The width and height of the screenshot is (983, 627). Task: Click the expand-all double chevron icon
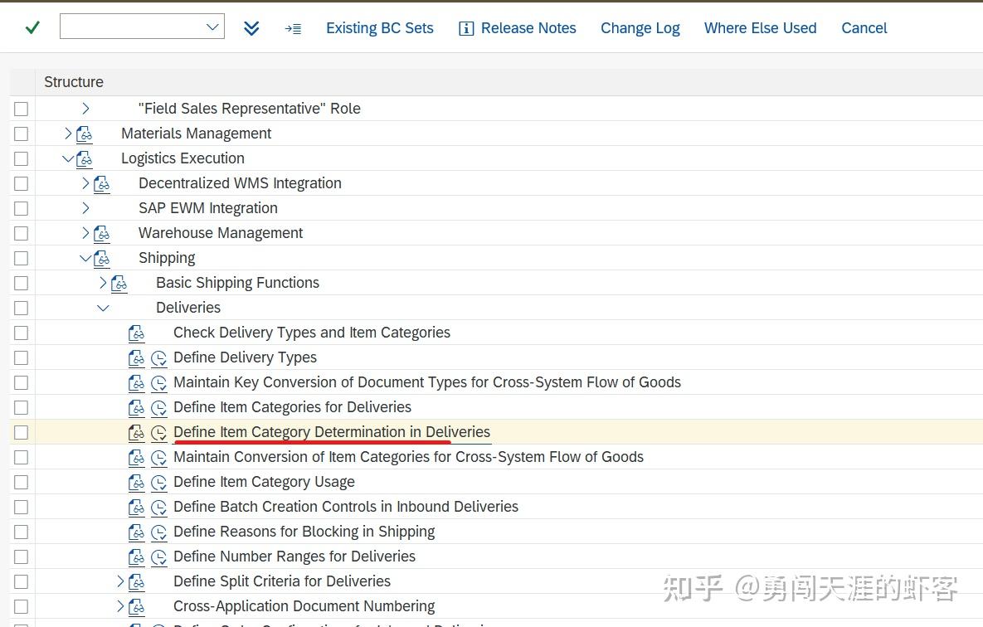coord(251,27)
